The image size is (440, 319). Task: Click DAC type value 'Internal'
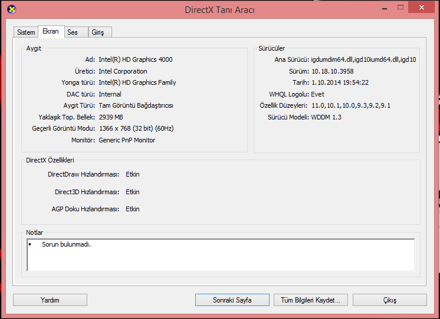[x=110, y=94]
